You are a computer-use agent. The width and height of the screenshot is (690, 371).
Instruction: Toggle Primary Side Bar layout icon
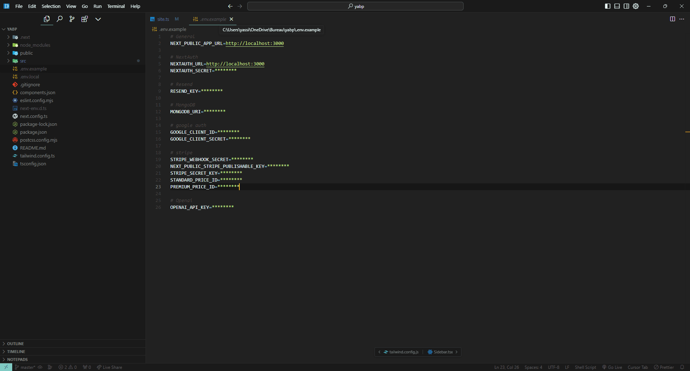[608, 6]
